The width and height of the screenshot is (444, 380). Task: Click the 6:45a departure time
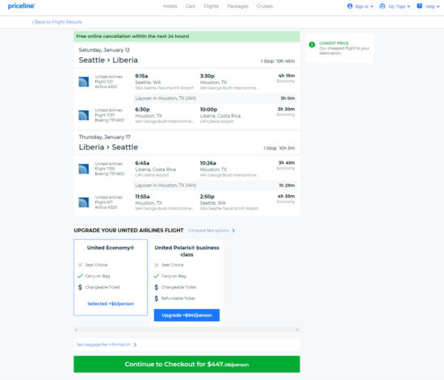pyautogui.click(x=142, y=163)
